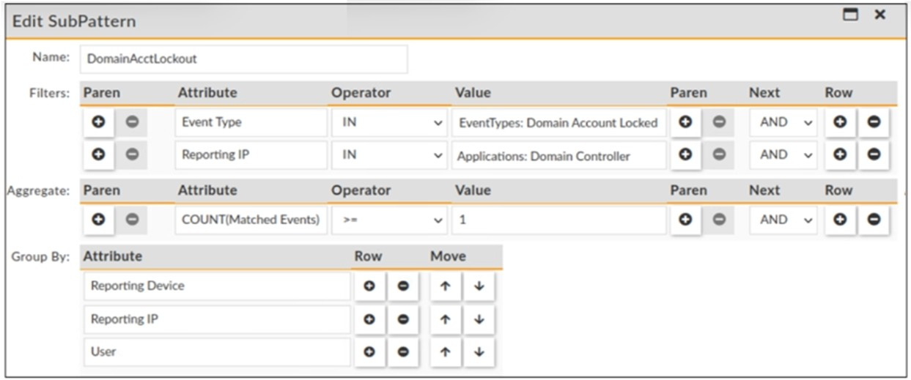
Task: Move Reporting IP group-by attribute up
Action: tap(446, 319)
